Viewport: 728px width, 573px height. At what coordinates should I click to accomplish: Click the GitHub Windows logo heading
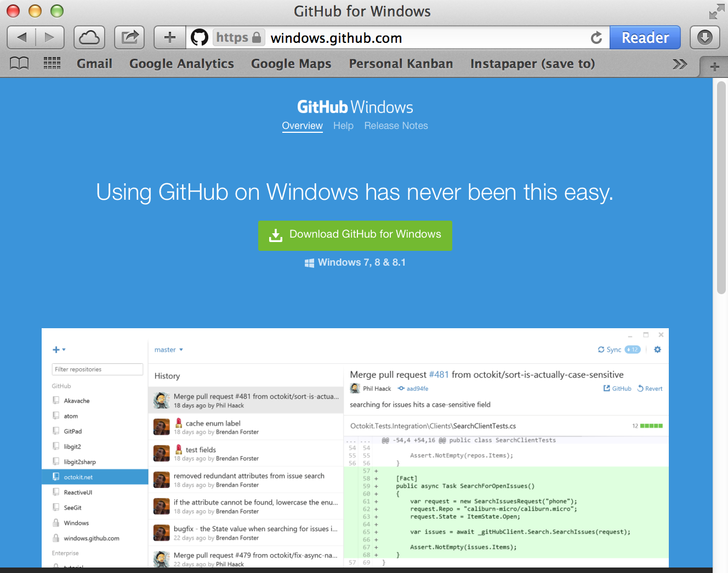click(355, 107)
